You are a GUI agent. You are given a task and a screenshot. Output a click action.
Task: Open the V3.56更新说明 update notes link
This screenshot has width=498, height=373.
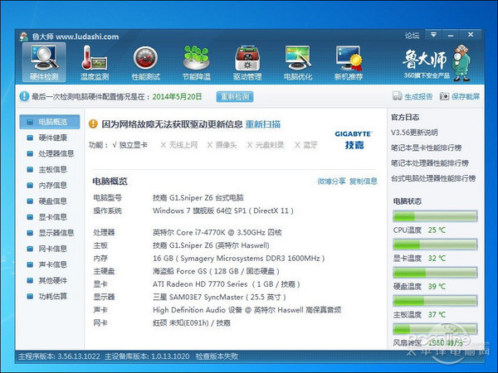(414, 133)
